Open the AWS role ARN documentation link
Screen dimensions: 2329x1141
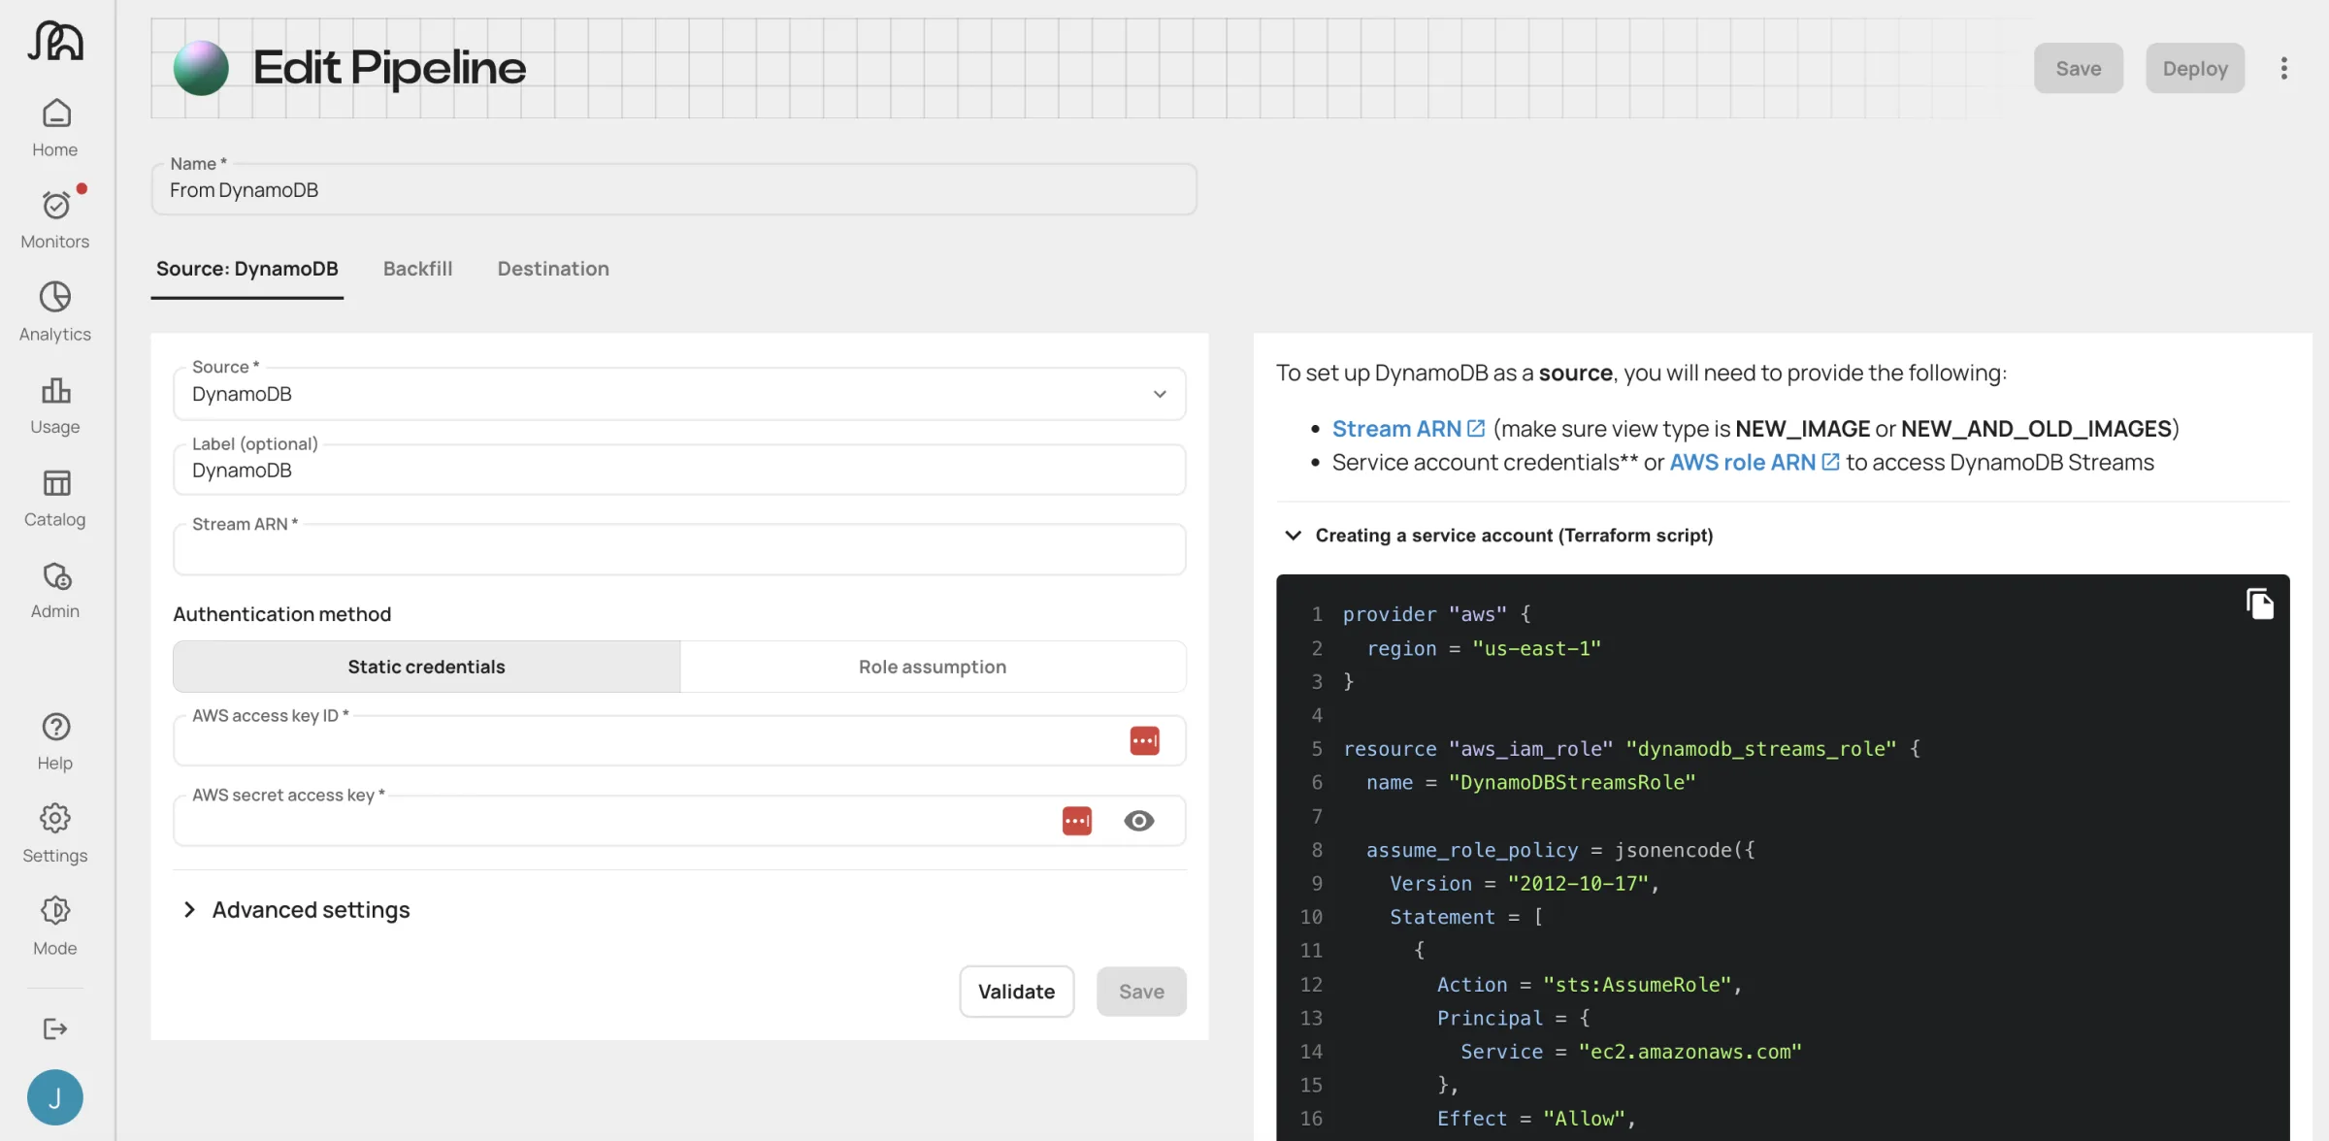point(1742,462)
